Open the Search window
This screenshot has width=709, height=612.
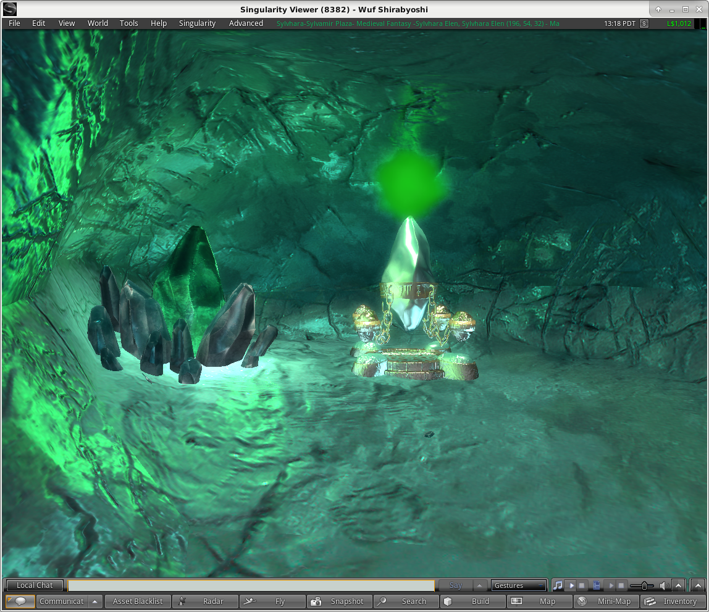[x=406, y=601]
